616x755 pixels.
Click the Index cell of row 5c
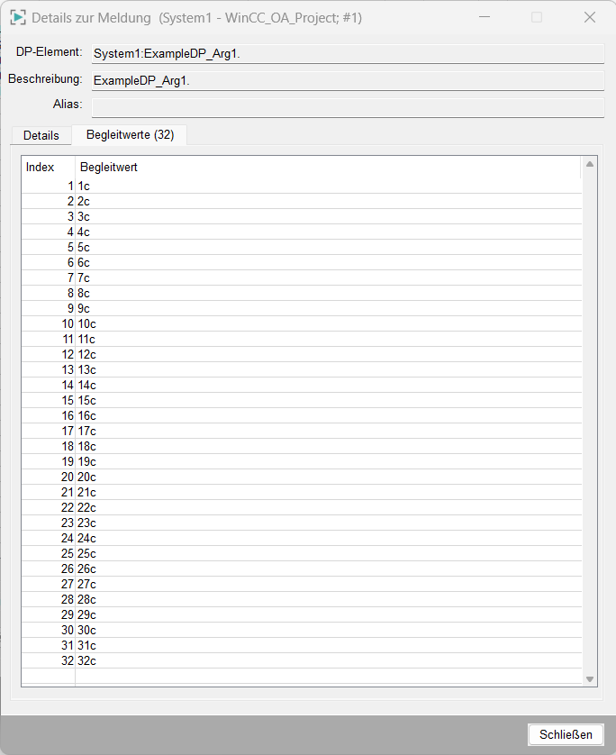(x=48, y=247)
